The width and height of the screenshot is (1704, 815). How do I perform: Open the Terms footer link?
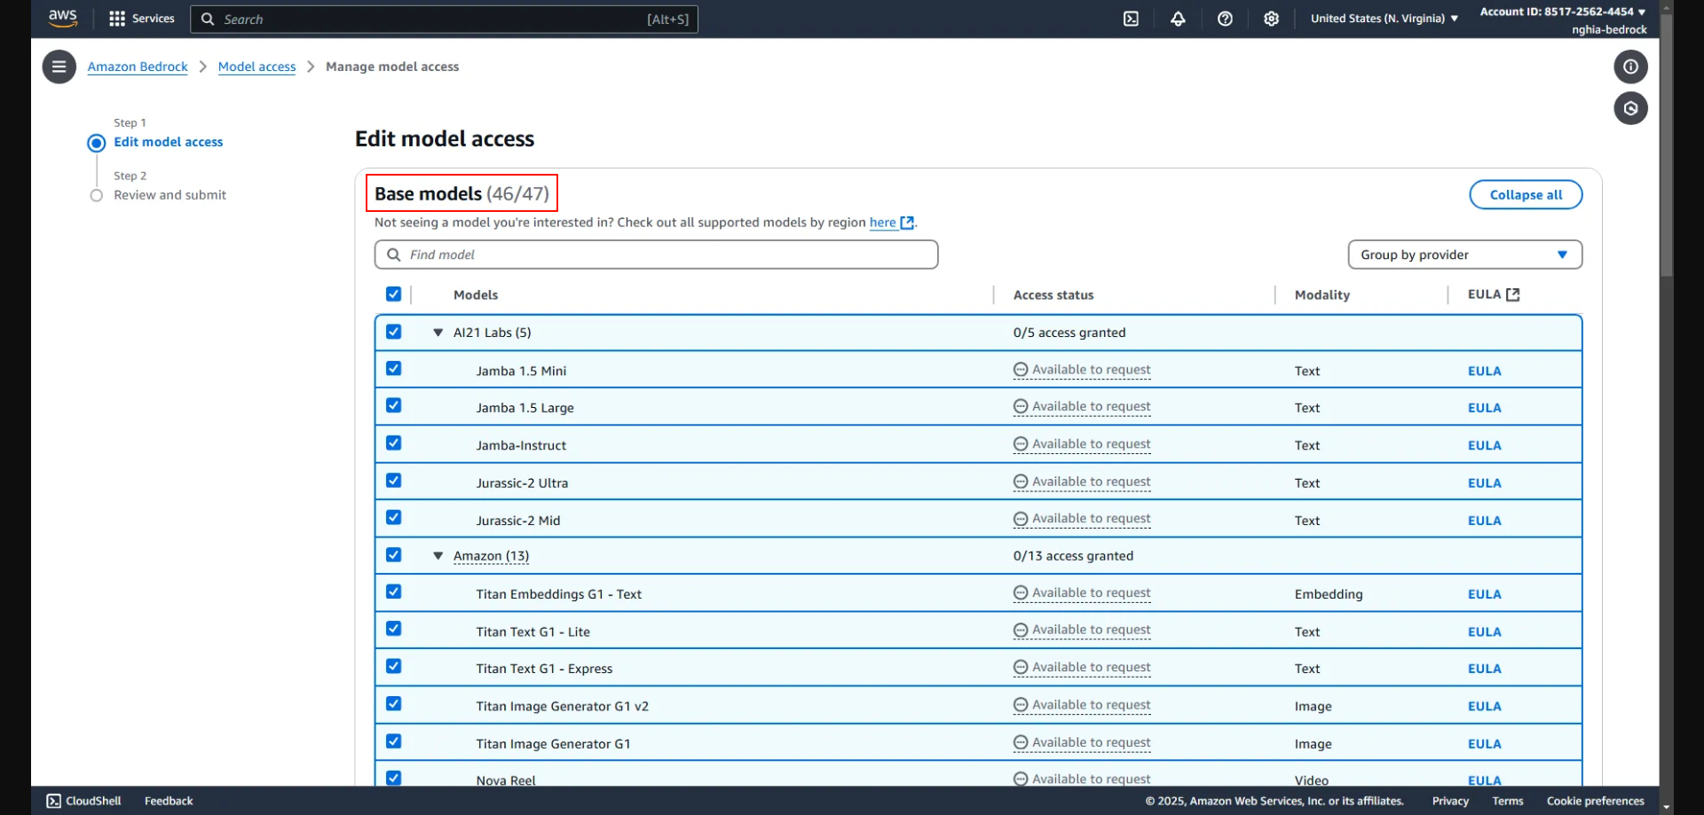[1508, 801]
